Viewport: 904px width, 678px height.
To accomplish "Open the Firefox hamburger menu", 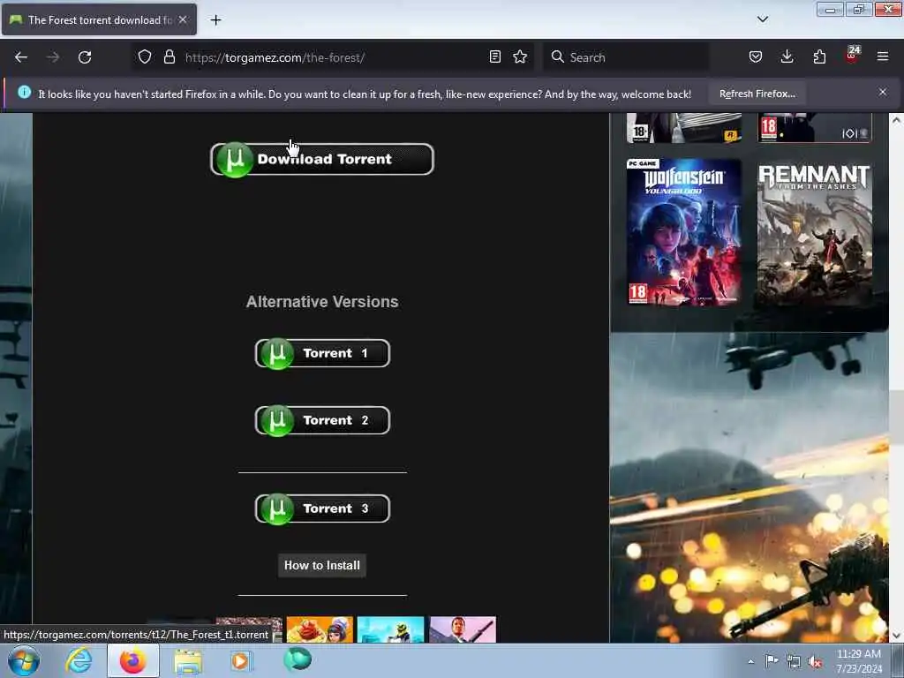I will click(883, 56).
